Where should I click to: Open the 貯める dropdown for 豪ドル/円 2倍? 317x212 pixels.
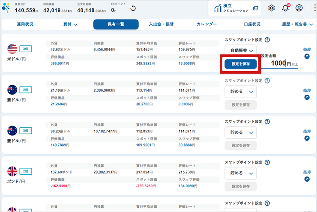241,92
